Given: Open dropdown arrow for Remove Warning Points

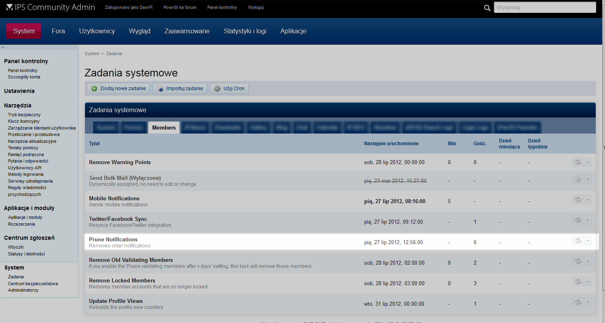Looking at the screenshot, I should click(588, 162).
